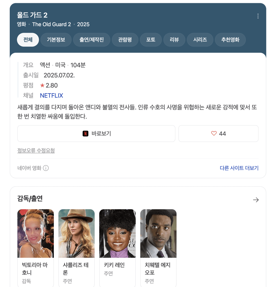Open the 포토 tab
The width and height of the screenshot is (271, 287).
click(x=151, y=40)
